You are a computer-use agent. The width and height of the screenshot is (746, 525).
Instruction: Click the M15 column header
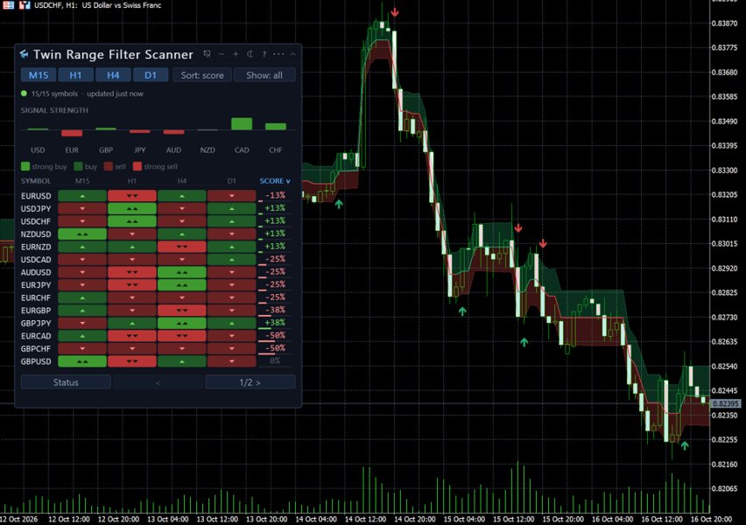[x=82, y=181]
